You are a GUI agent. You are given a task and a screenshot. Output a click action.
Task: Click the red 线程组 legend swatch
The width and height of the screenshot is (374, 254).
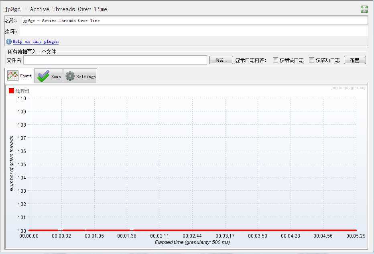[x=11, y=91]
